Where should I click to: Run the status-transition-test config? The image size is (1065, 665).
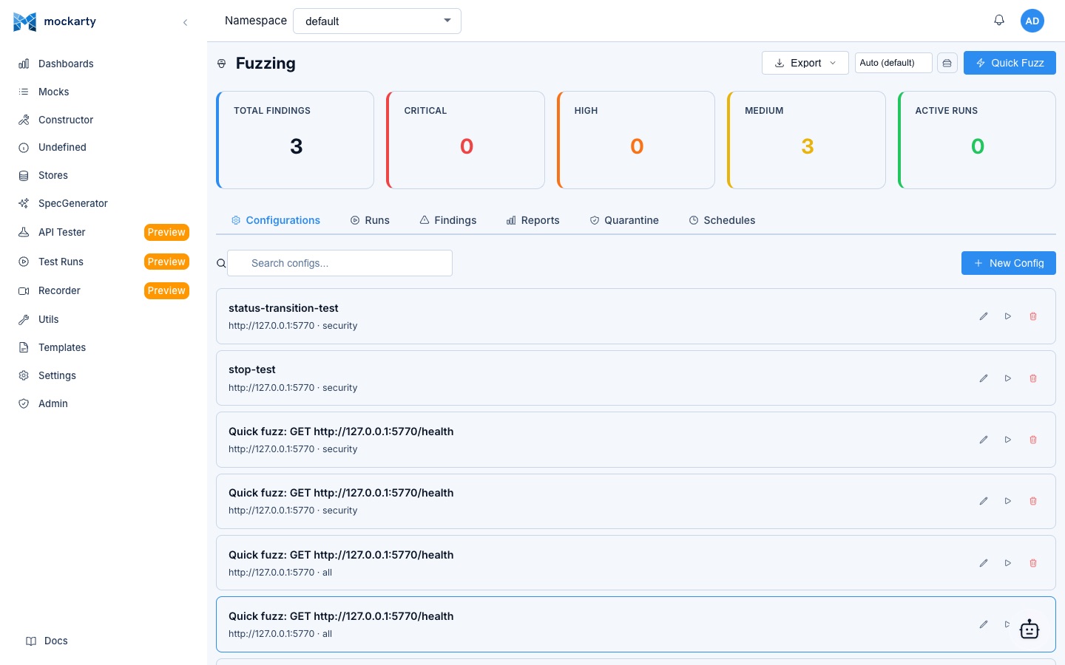(x=1007, y=316)
